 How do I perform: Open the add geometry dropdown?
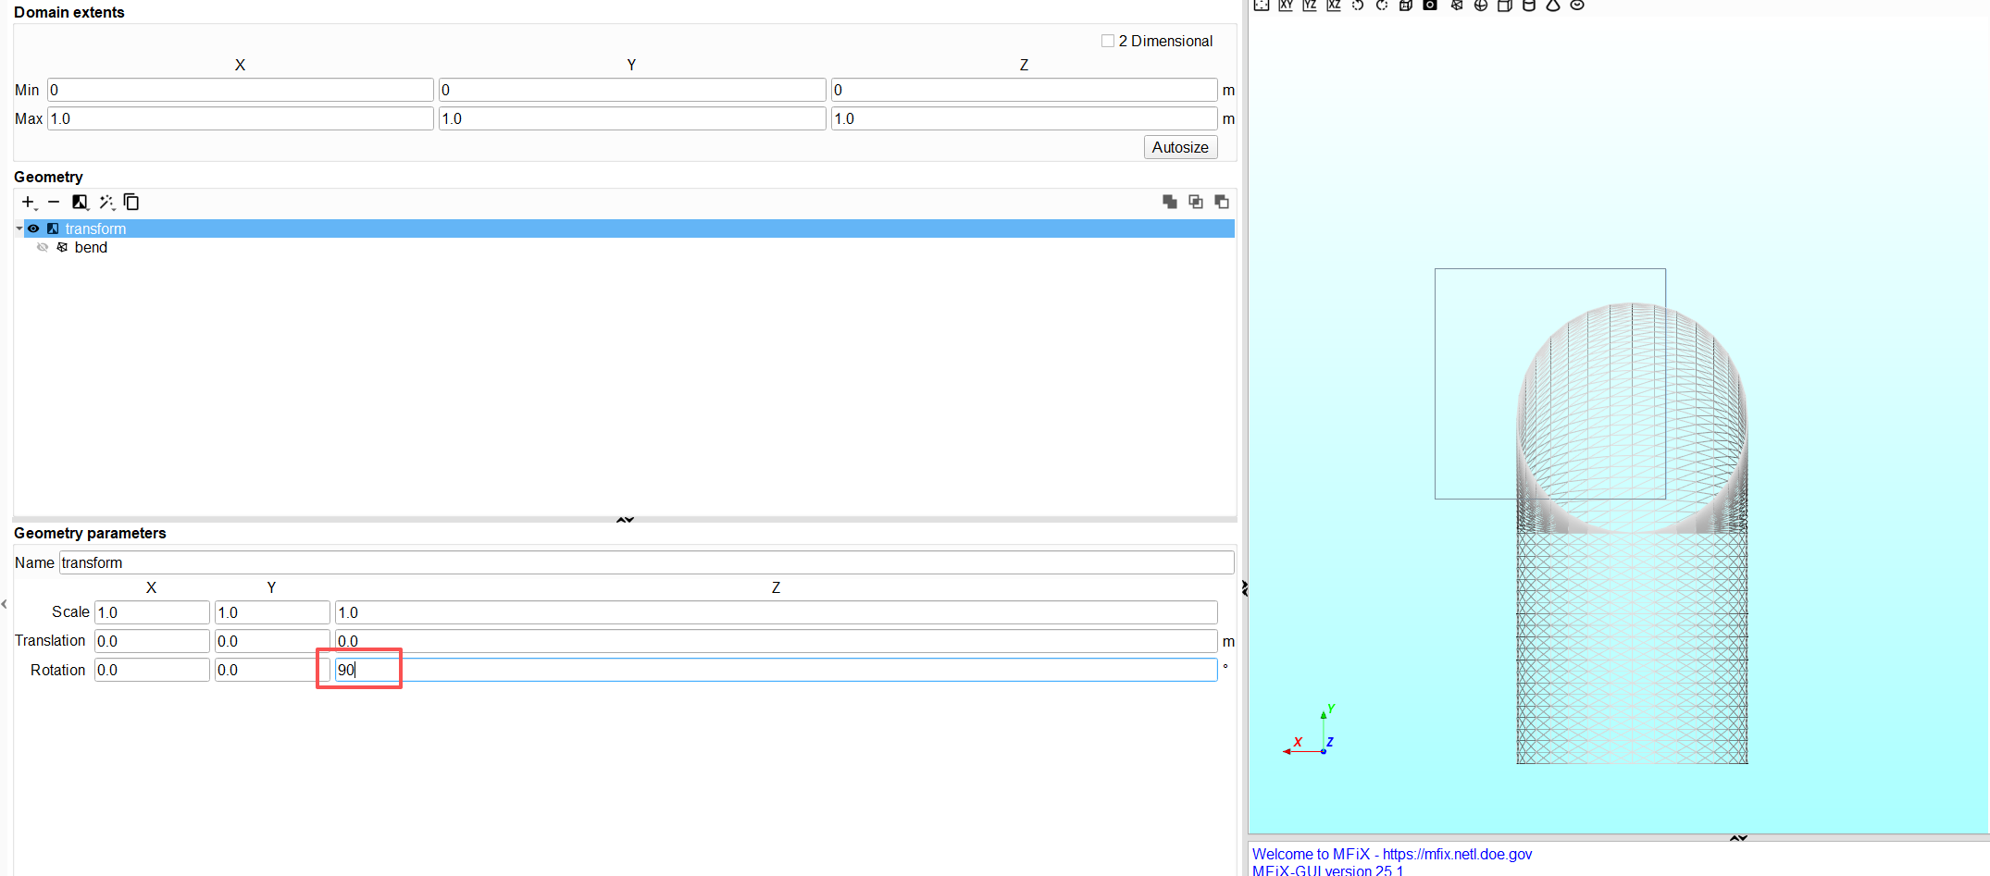29,202
